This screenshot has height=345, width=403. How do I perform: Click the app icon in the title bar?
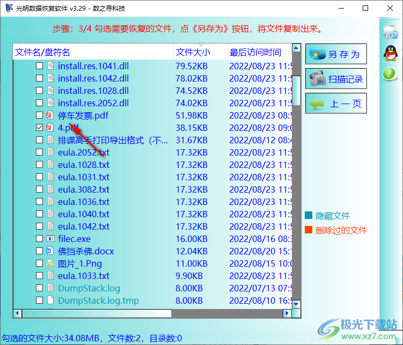pyautogui.click(x=9, y=8)
